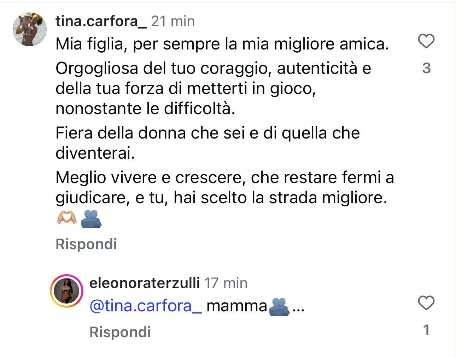Screen dimensions: 456x358
Task: Like tina.carfora_'s comment with the heart
Action: pos(426,42)
